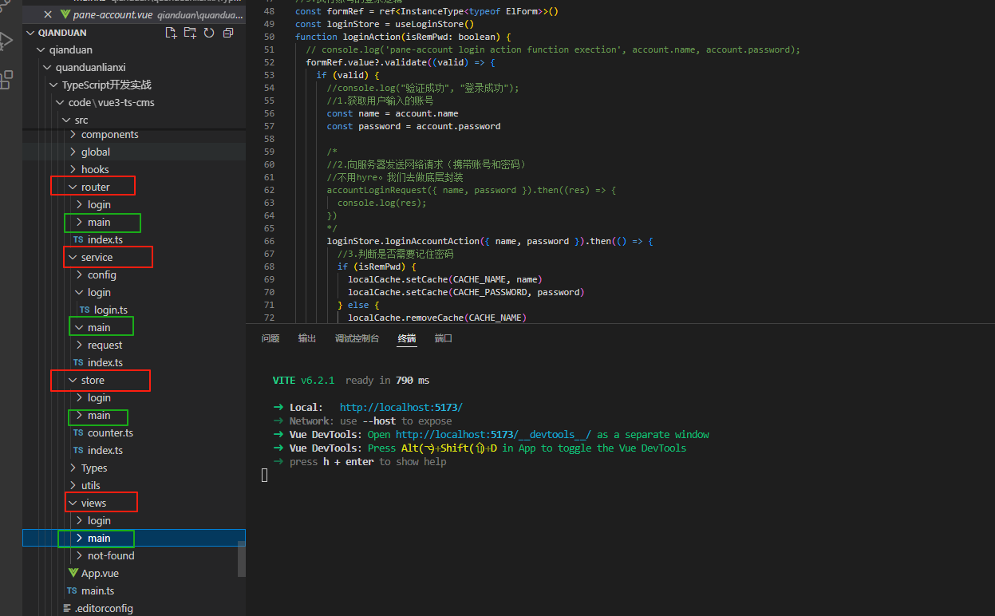
Task: Click line number 60 in the gutter
Action: tap(269, 164)
